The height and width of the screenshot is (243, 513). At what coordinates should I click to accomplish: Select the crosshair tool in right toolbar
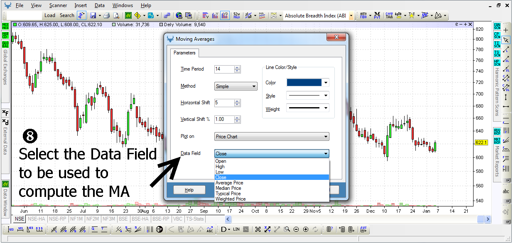tap(506, 30)
